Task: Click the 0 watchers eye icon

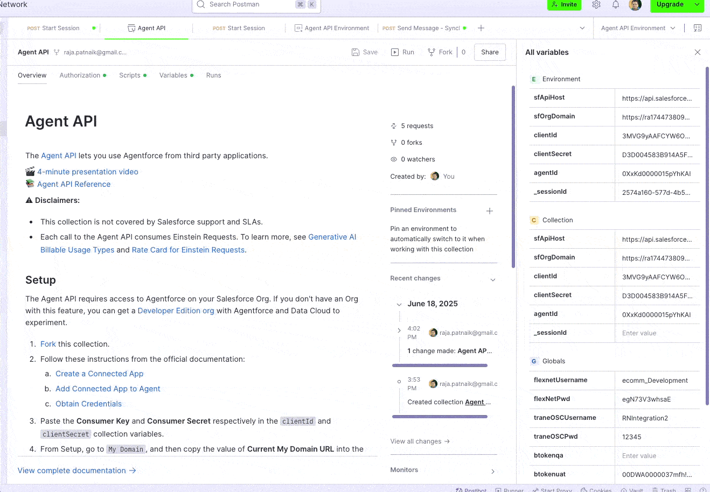Action: click(x=393, y=159)
